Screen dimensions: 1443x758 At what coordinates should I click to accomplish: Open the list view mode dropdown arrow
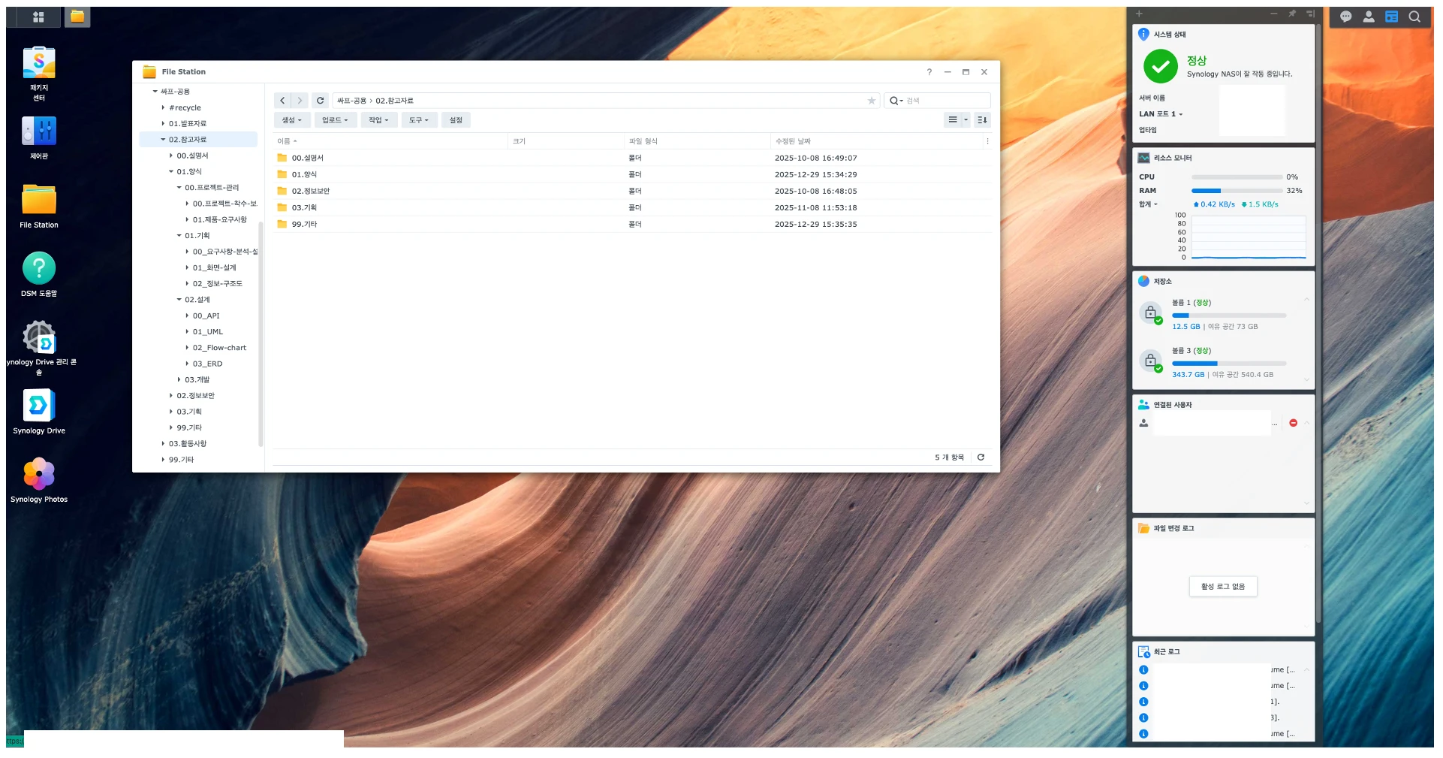(966, 120)
